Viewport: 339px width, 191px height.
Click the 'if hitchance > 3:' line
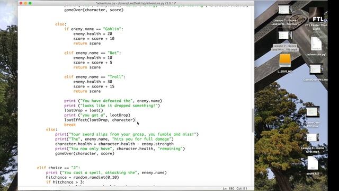click(x=65, y=182)
